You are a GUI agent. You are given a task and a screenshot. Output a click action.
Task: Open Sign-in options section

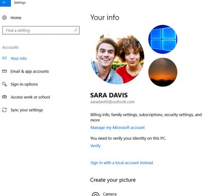click(x=24, y=84)
